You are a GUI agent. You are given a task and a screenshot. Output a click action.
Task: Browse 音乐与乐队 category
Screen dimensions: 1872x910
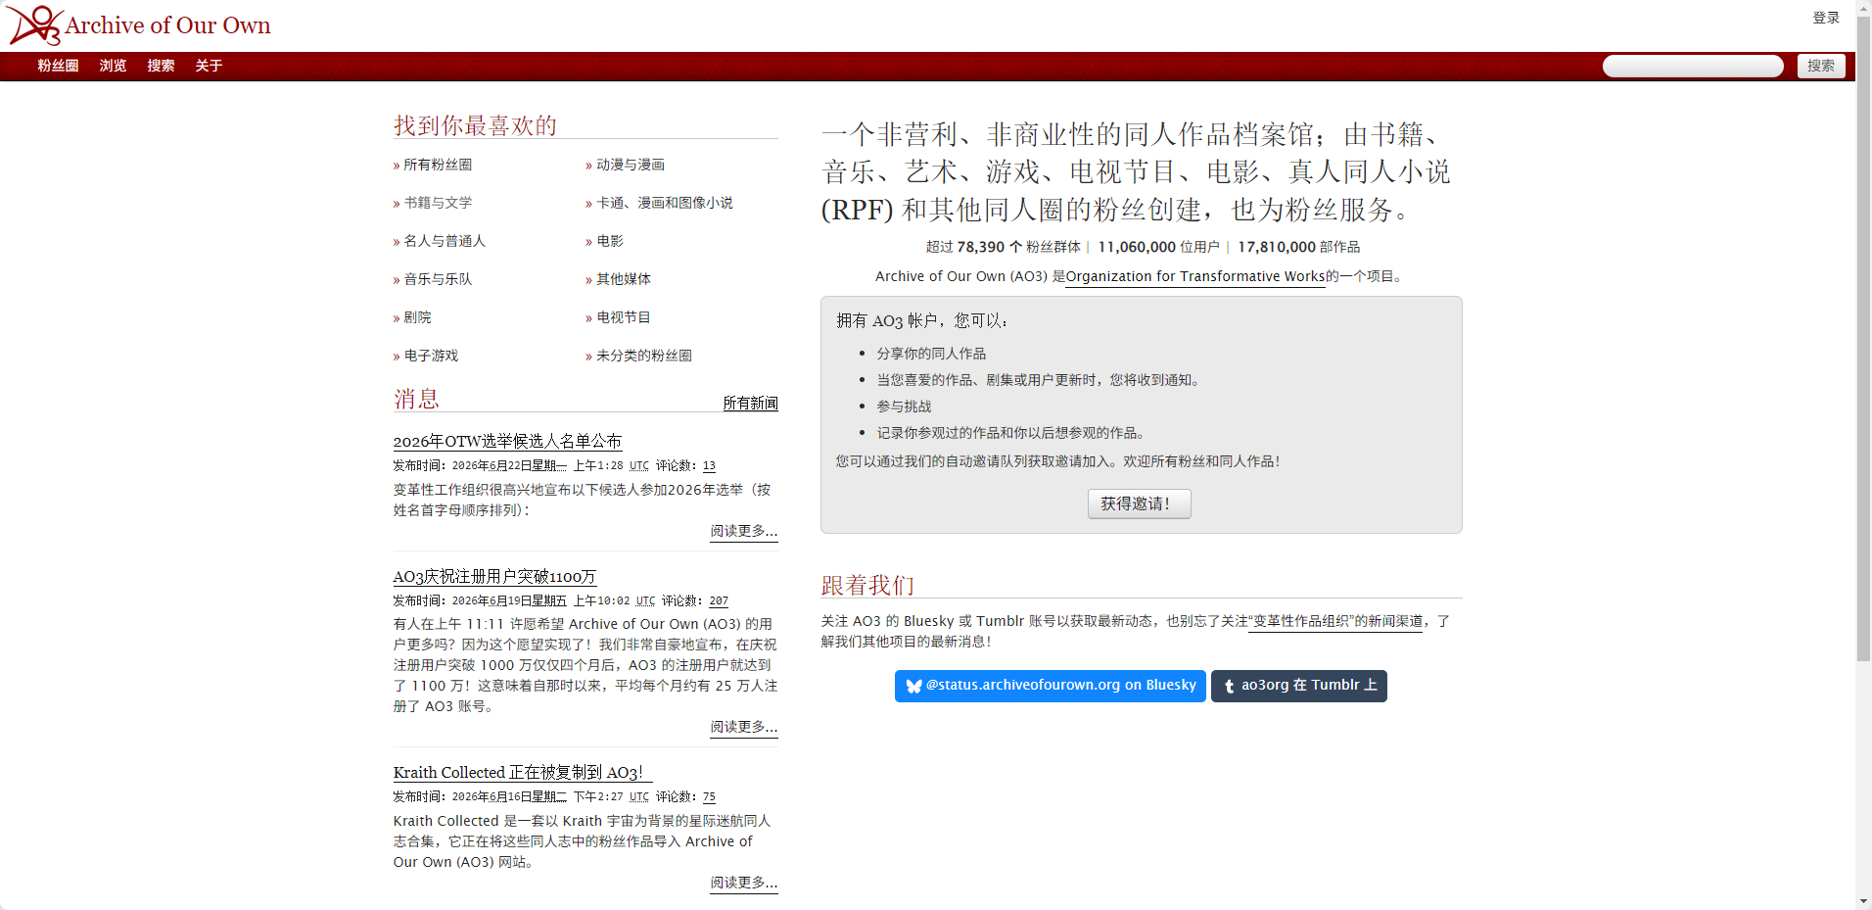pyautogui.click(x=438, y=279)
